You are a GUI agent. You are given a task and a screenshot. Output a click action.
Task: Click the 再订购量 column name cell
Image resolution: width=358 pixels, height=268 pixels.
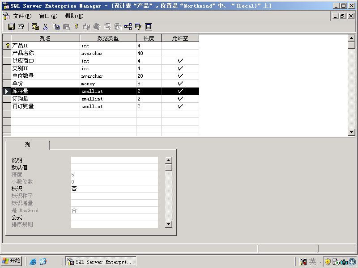[46, 106]
